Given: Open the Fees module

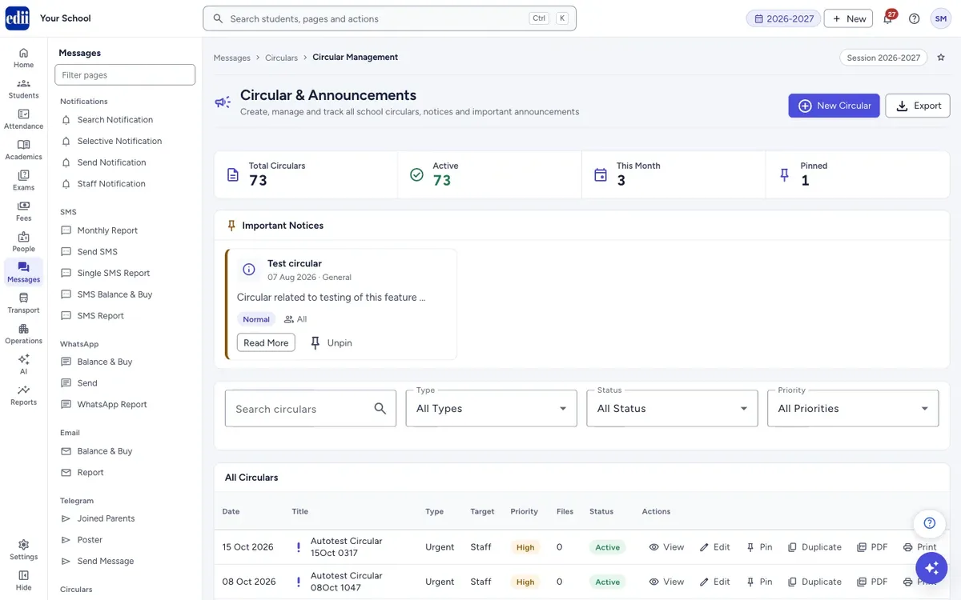Looking at the screenshot, I should [x=23, y=211].
